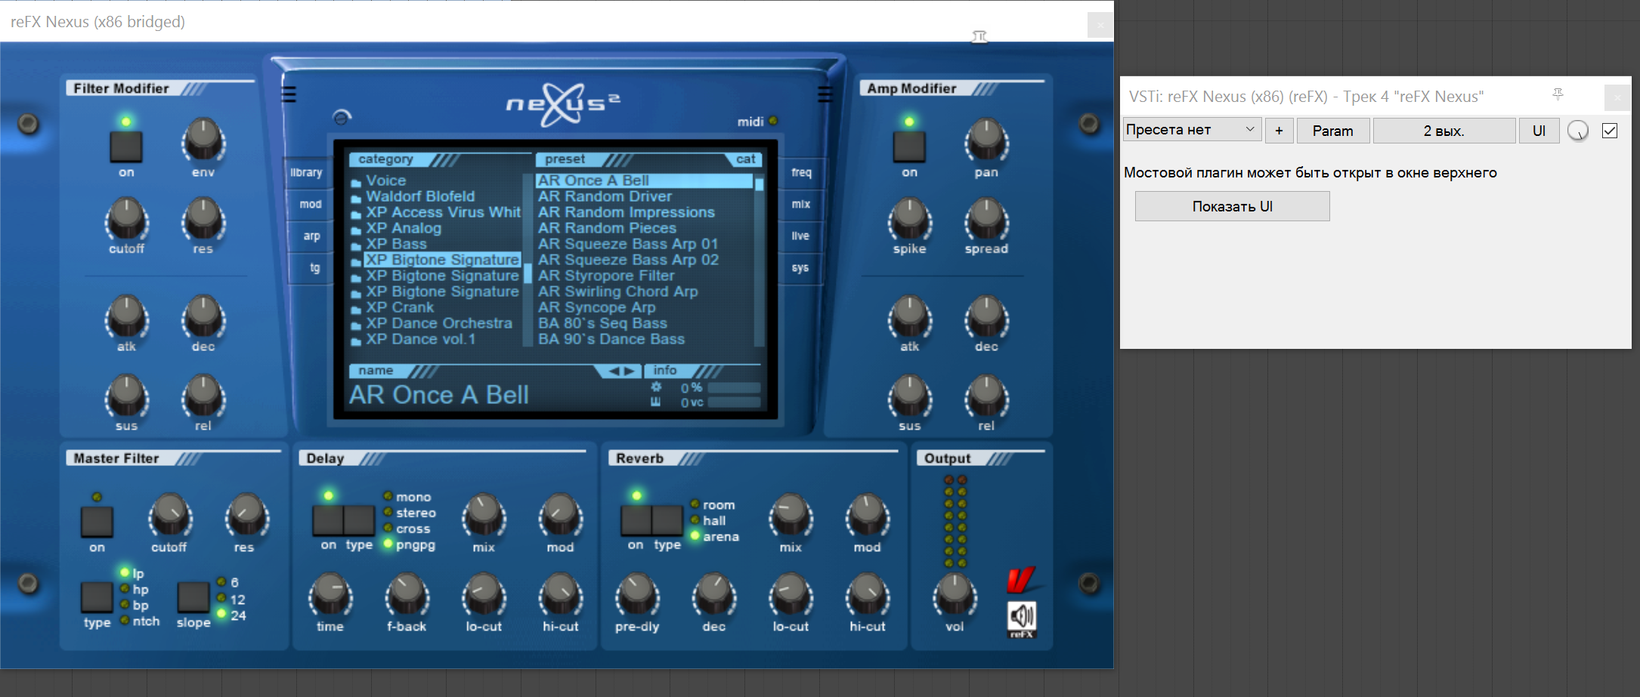The height and width of the screenshot is (697, 1640).
Task: Select the AR Random Impressions preset
Action: [626, 212]
